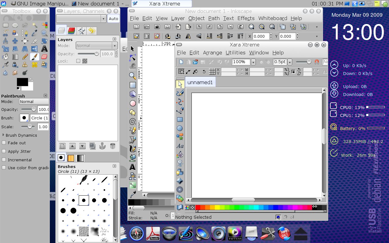Pick the Ellipse tool in Xara Xtreme
The image size is (389, 243).
(x=180, y=128)
